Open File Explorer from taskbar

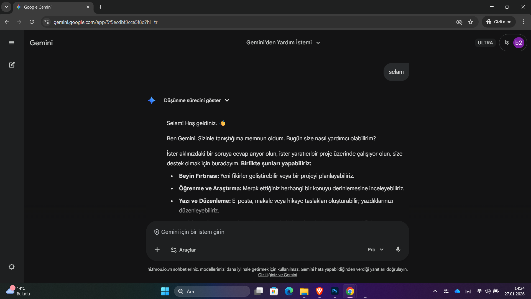pos(304,291)
